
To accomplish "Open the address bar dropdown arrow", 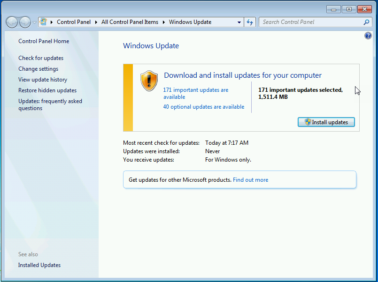I will 240,22.
